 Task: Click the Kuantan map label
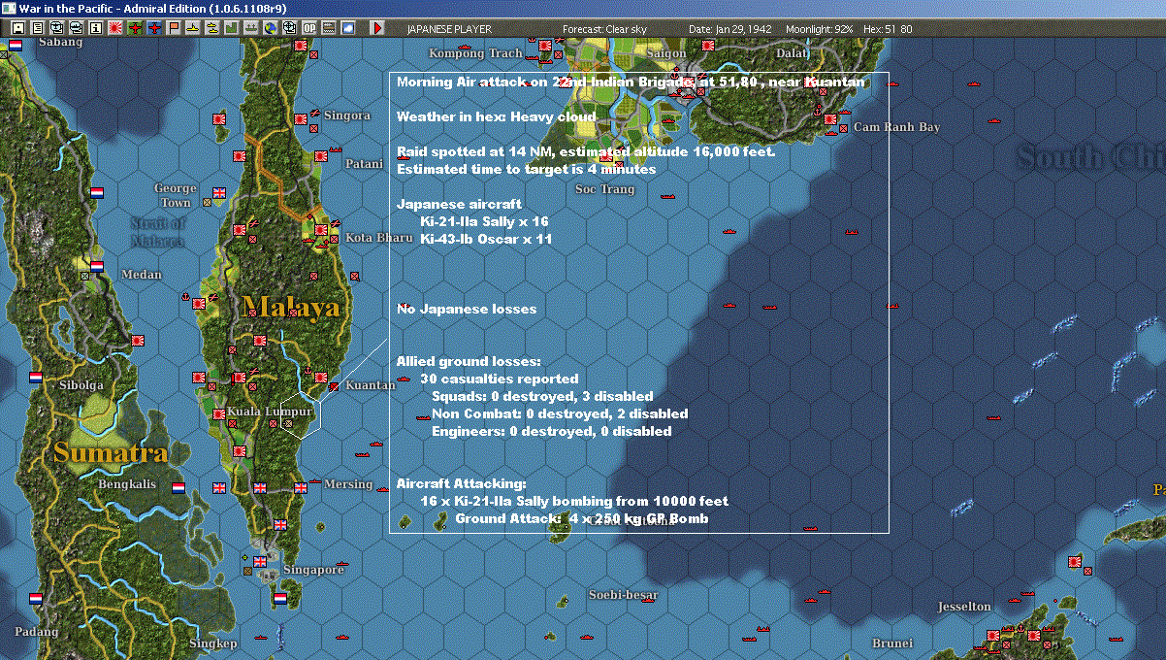(371, 385)
